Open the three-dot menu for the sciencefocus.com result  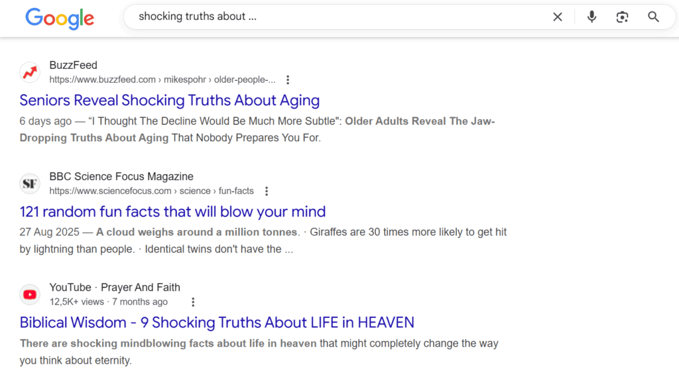[267, 191]
